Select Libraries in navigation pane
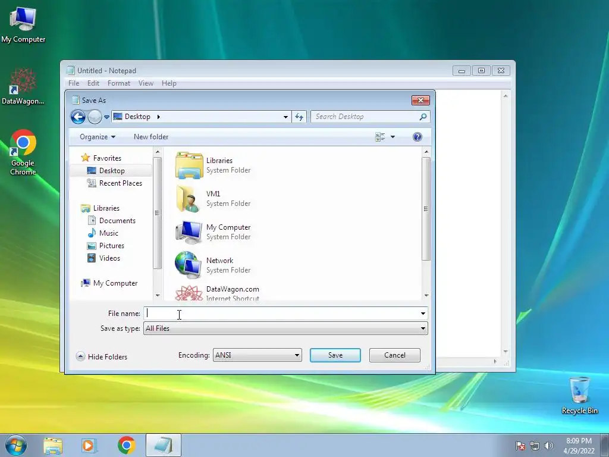The height and width of the screenshot is (457, 609). (106, 208)
